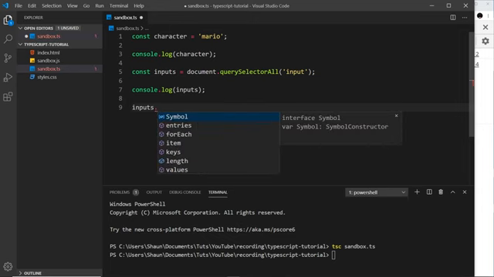The width and height of the screenshot is (494, 277).
Task: Open the Go menu
Action: point(86,5)
